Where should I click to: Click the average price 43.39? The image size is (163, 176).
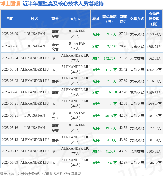click(123, 151)
